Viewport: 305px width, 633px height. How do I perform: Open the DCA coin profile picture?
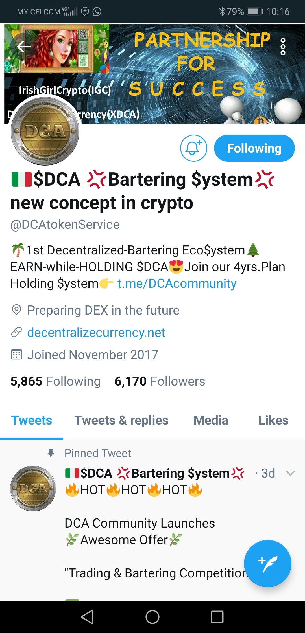pos(45,131)
